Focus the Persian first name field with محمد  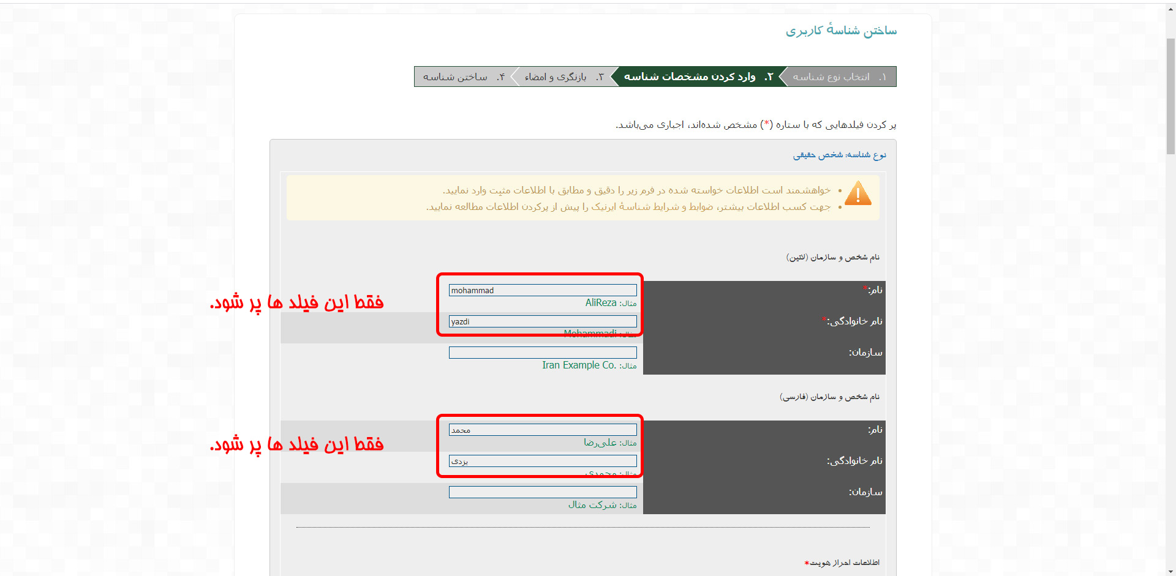click(x=542, y=430)
